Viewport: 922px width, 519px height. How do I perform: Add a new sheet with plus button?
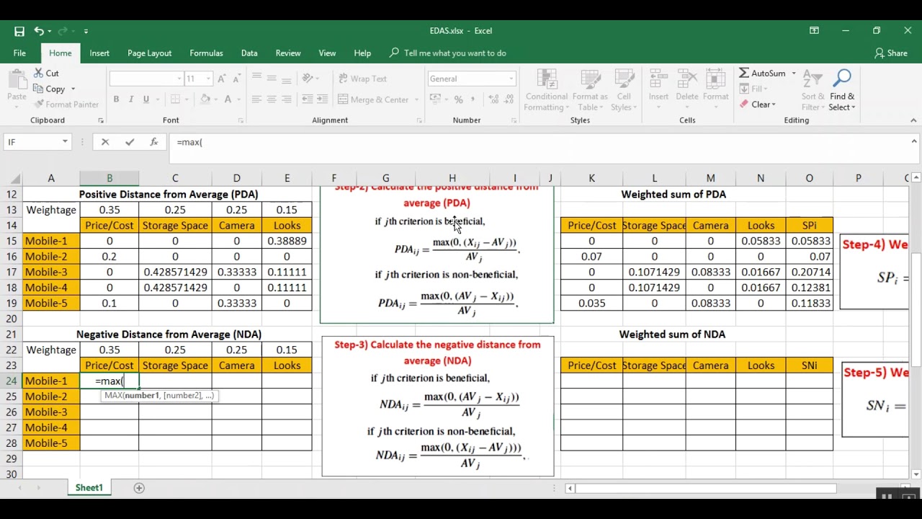[139, 488]
